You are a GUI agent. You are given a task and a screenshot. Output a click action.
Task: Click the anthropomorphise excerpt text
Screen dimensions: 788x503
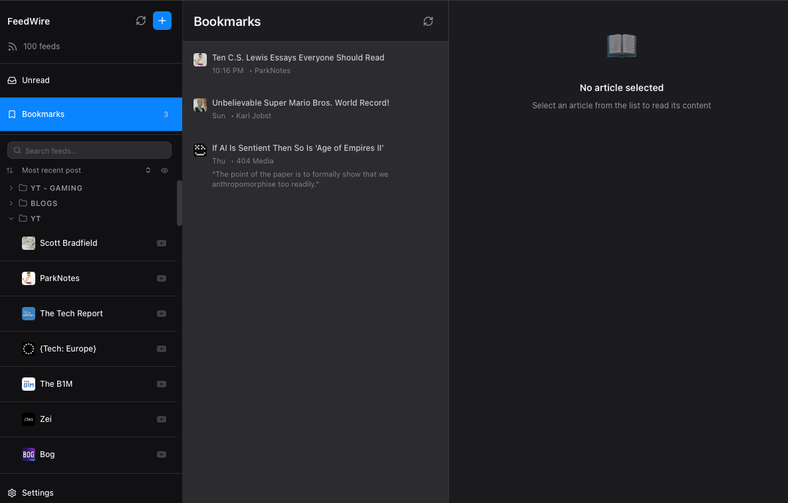pos(300,179)
